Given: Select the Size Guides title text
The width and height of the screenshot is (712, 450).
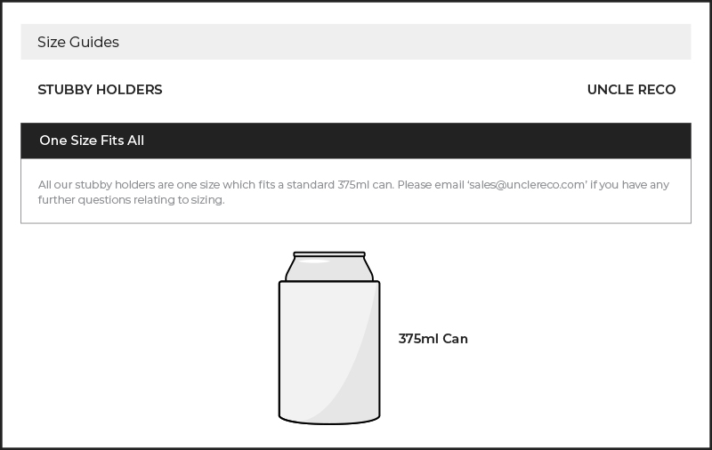Looking at the screenshot, I should coord(78,42).
